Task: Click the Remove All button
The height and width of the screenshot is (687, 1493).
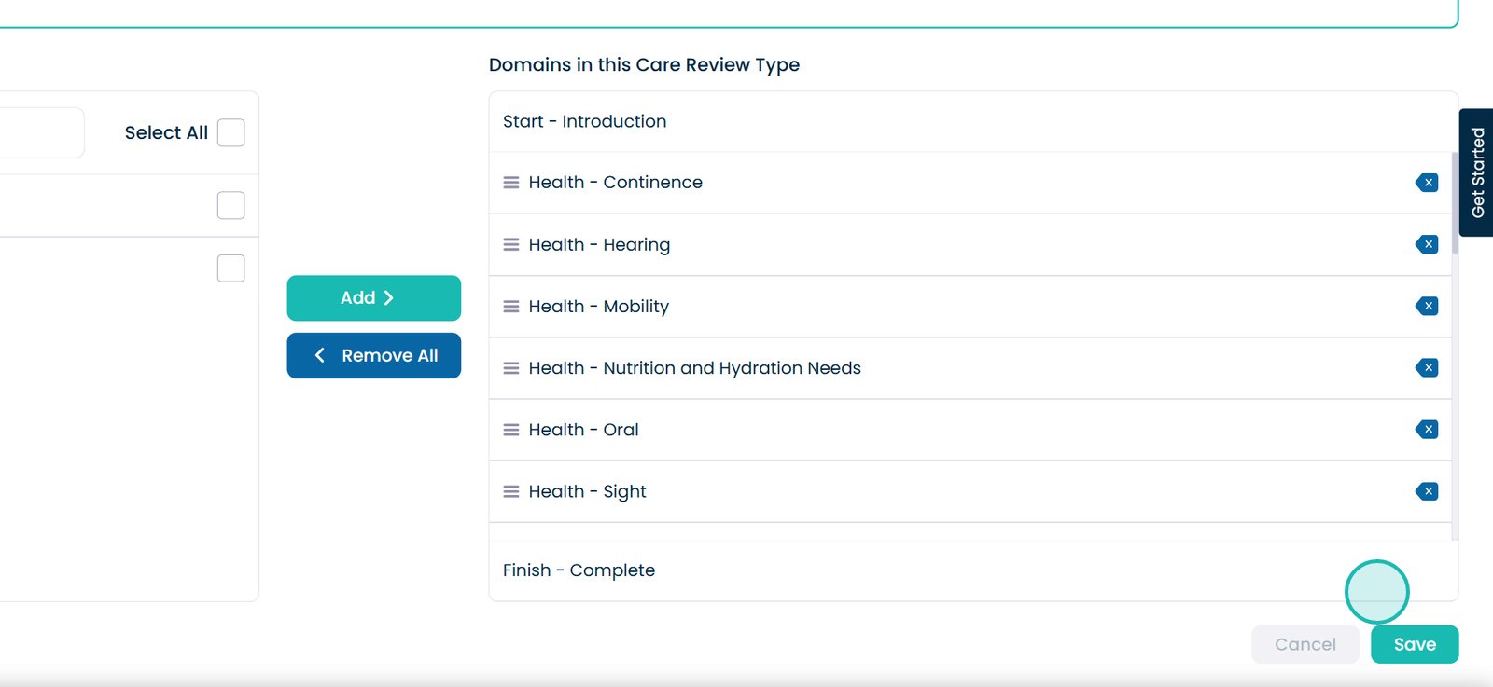Action: tap(373, 356)
